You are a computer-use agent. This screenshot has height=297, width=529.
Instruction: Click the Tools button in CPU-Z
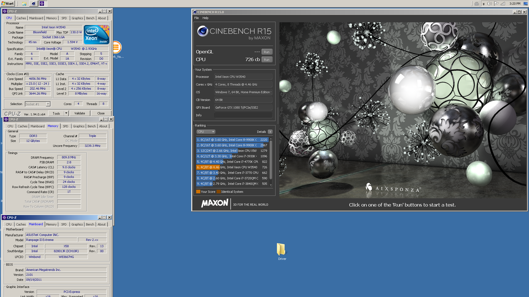click(56, 113)
